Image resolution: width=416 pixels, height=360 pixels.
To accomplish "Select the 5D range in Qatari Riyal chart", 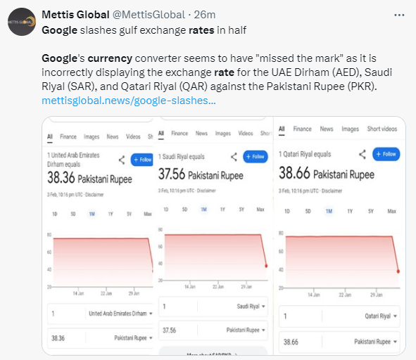I will pos(308,211).
